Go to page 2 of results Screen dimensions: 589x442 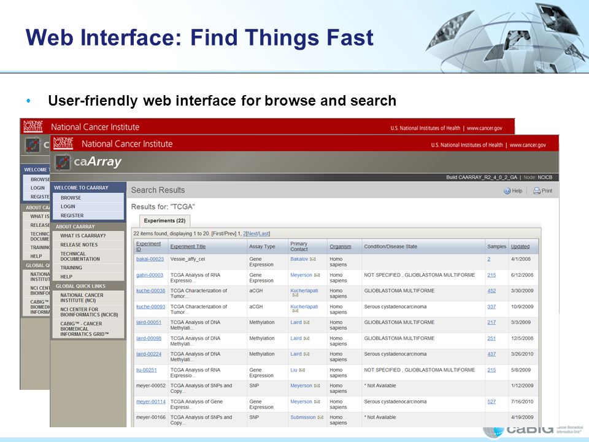click(245, 234)
